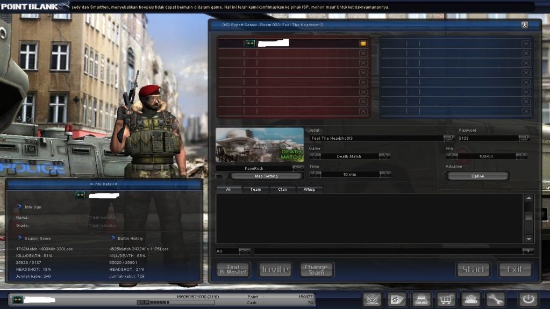Select the Clan chat tab

tap(283, 189)
